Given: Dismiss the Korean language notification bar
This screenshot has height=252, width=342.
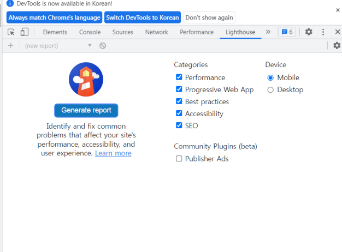Looking at the screenshot, I should (x=338, y=10).
